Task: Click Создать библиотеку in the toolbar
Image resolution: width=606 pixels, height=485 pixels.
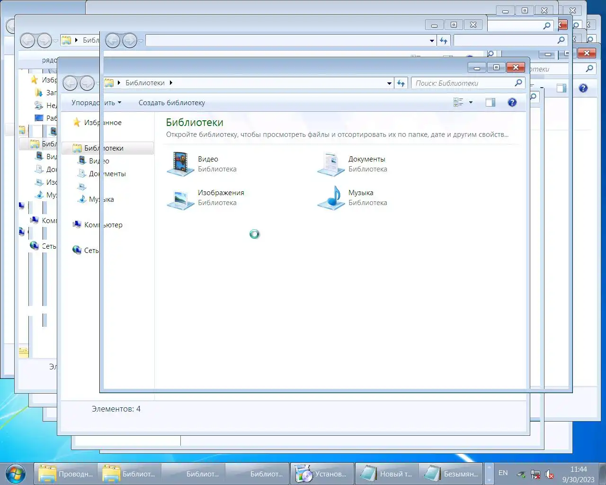Action: click(x=172, y=103)
